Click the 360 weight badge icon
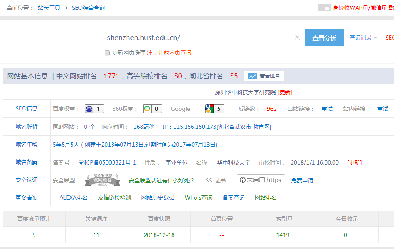 tap(152, 109)
